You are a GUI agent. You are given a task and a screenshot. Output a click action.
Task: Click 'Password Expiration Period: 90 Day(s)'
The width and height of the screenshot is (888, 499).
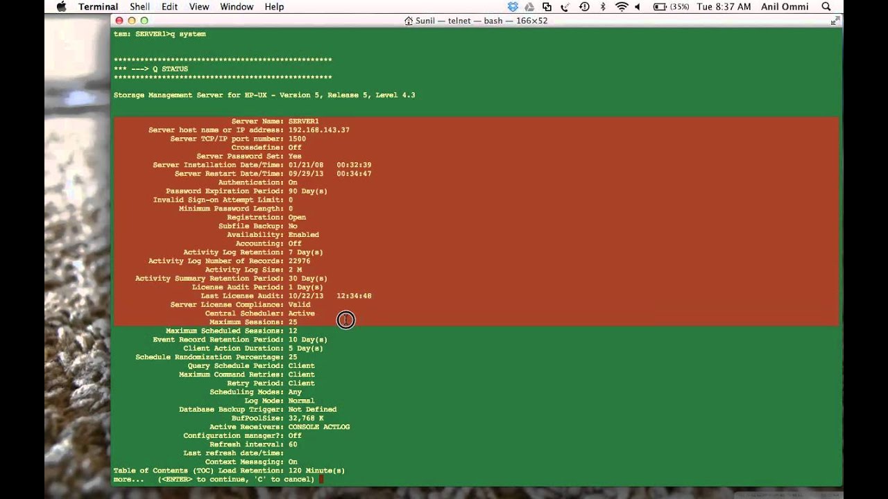246,191
